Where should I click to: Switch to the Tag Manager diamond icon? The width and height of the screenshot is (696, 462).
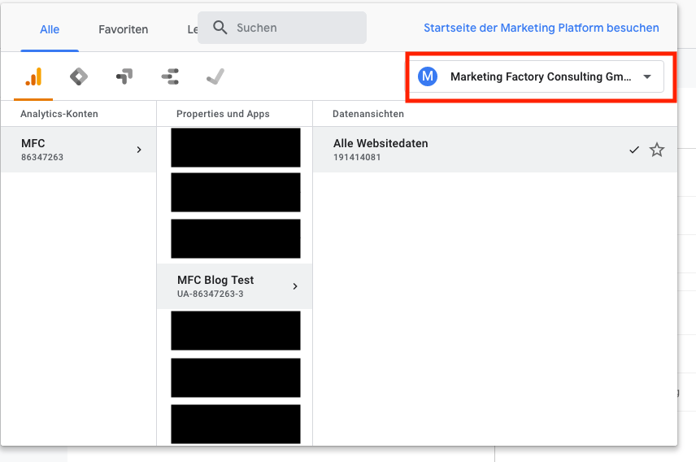[x=79, y=77]
